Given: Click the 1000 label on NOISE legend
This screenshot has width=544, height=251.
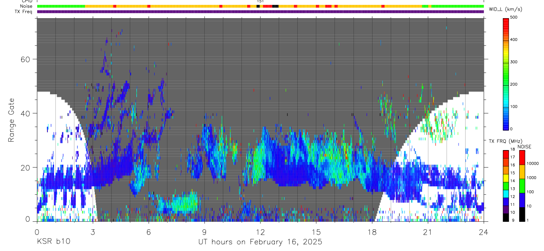Looking at the screenshot, I should [x=532, y=178].
